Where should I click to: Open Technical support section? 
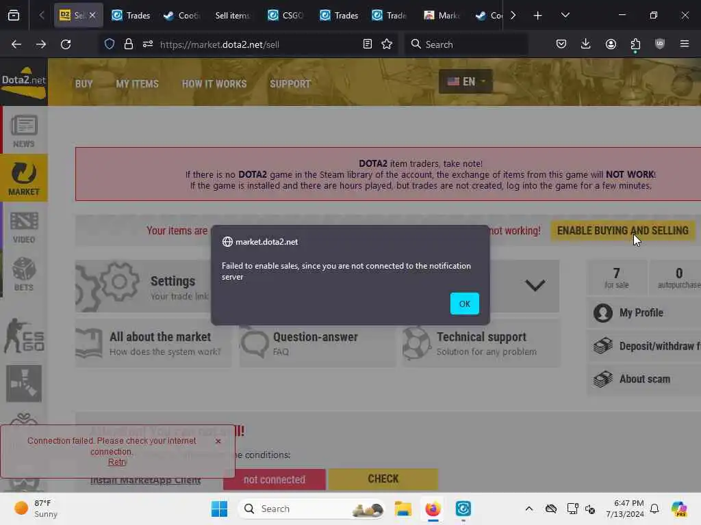tap(481, 343)
